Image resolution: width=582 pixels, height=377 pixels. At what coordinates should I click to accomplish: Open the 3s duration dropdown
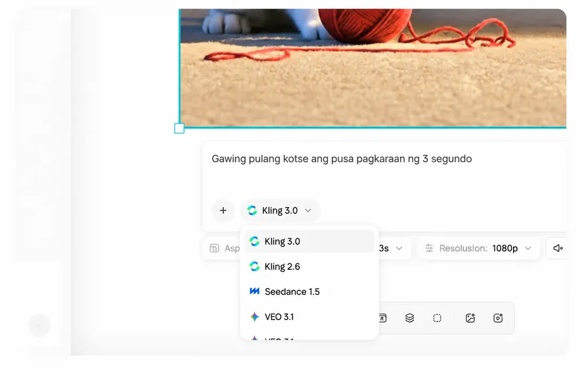pos(394,248)
